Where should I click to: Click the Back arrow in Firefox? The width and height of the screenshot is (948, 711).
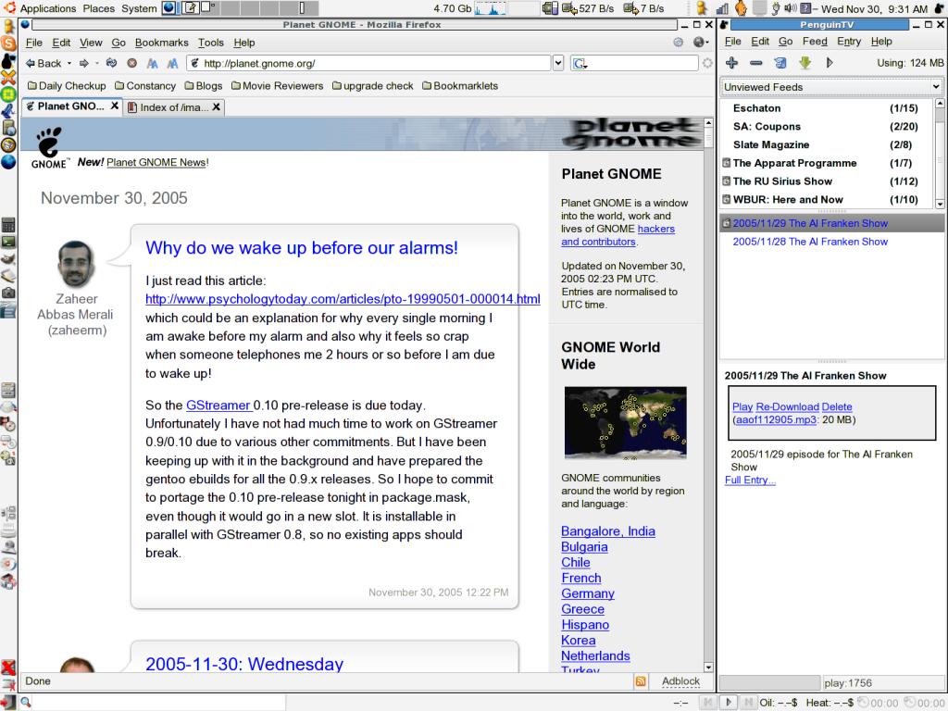43,64
